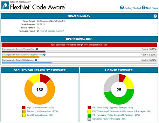The width and height of the screenshot is (159, 123).
Task: Click the orange Medium legend swatch
Action: pyautogui.click(x=24, y=112)
